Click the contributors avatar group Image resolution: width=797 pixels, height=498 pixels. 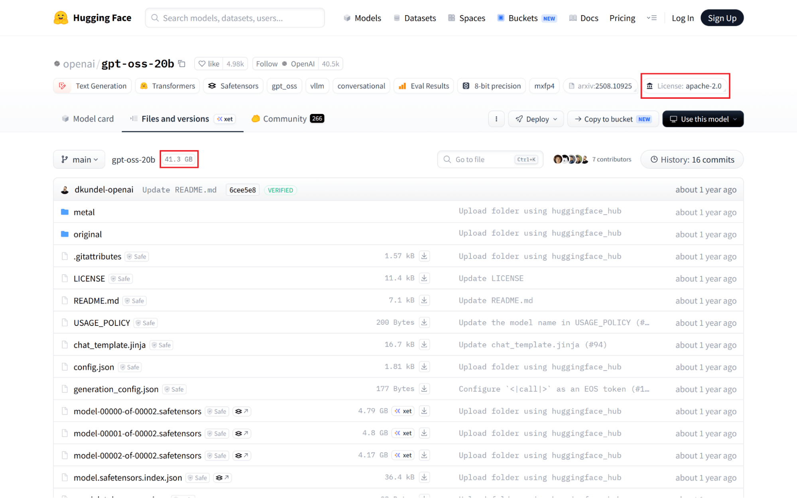(x=571, y=159)
